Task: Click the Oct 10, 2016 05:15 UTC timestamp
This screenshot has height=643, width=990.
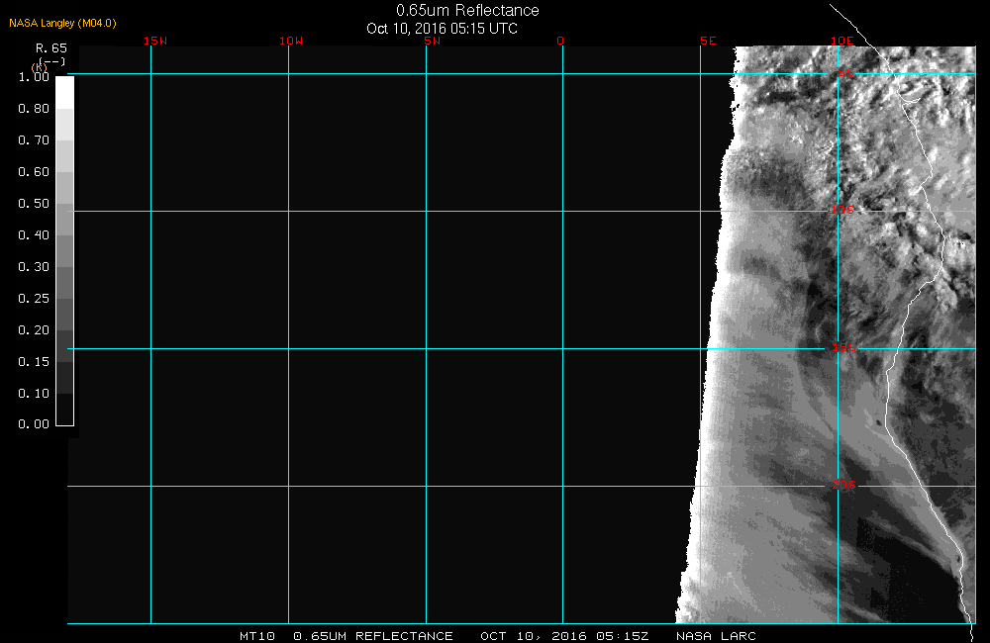Action: point(442,29)
